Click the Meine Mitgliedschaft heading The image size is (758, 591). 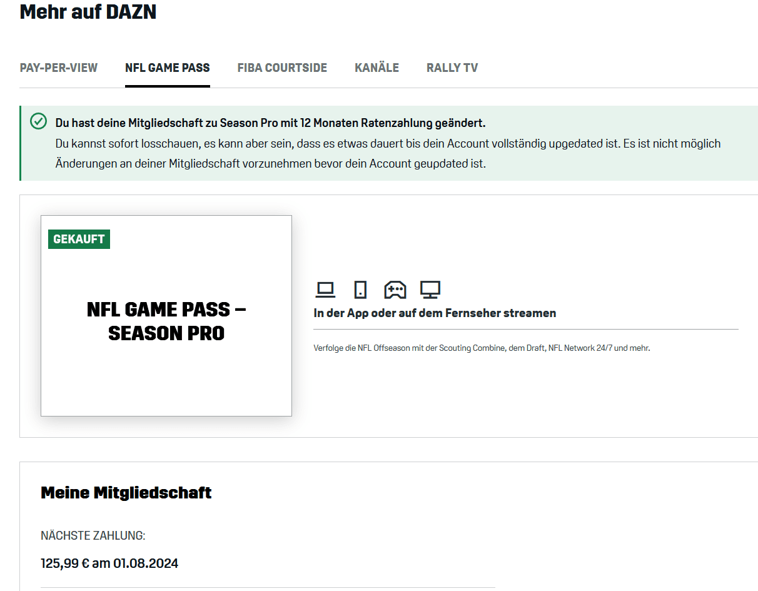click(126, 493)
